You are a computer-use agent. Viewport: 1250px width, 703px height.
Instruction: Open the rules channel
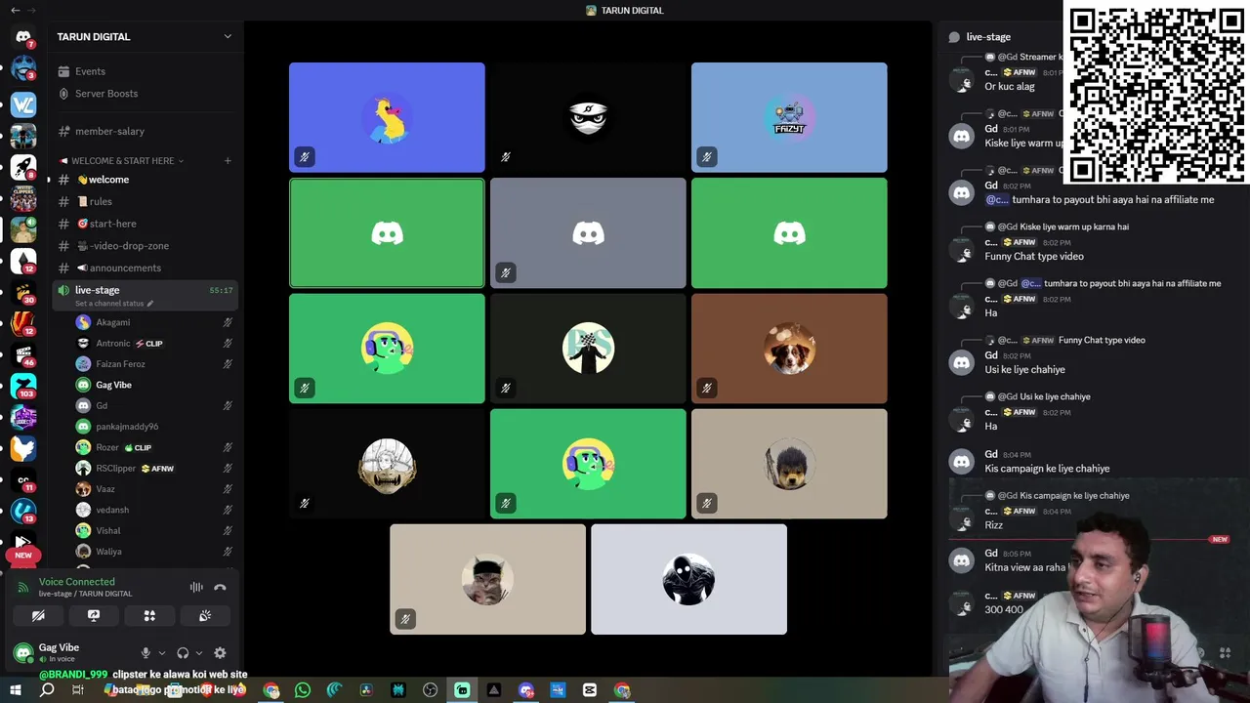click(146, 201)
